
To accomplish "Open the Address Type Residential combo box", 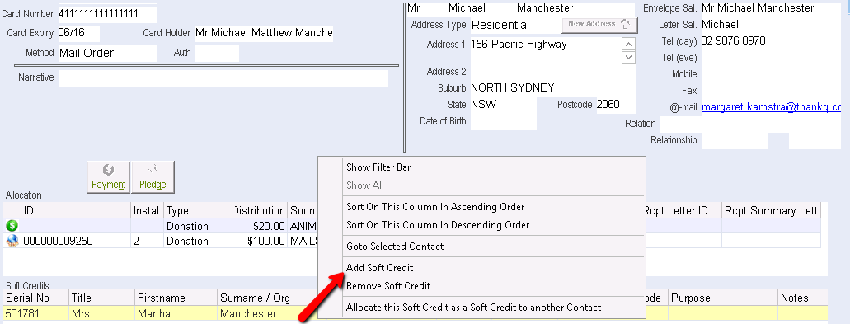I will [515, 25].
